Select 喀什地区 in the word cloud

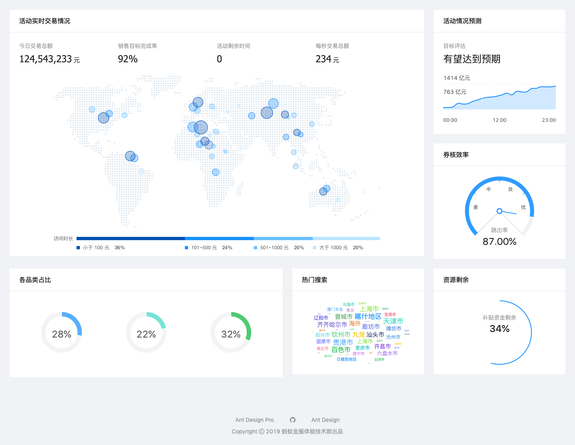[368, 316]
